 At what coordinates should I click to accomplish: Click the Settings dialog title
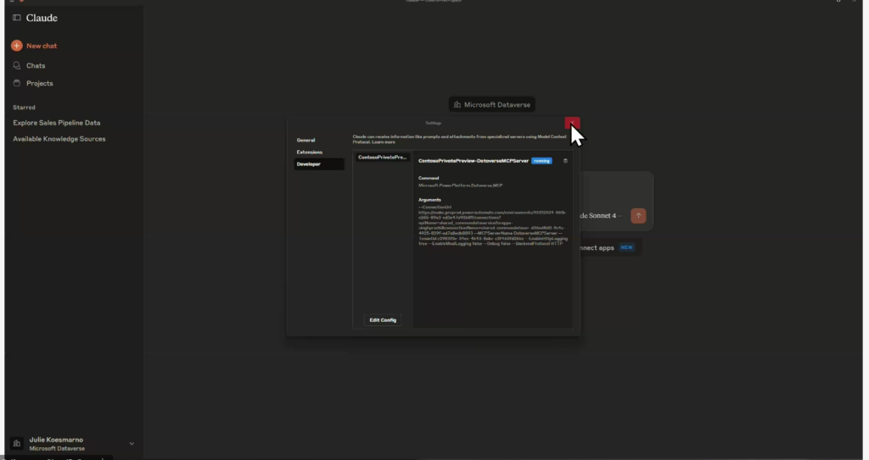click(x=434, y=123)
